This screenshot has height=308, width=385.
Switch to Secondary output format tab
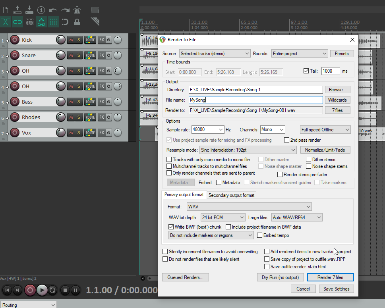tap(231, 195)
